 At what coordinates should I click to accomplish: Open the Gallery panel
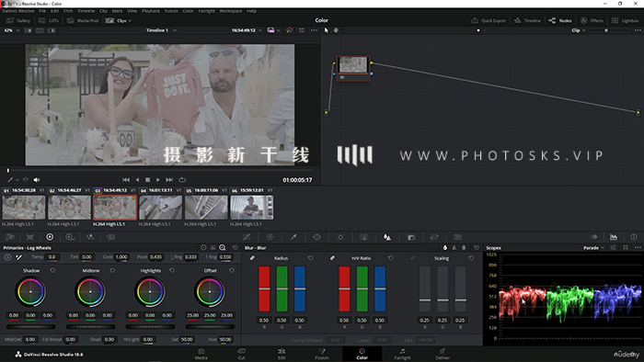pos(18,20)
